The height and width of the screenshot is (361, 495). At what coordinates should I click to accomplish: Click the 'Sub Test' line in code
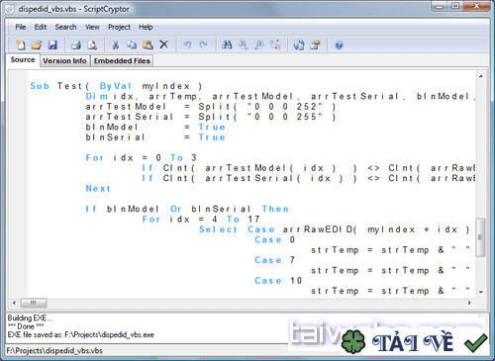point(116,86)
